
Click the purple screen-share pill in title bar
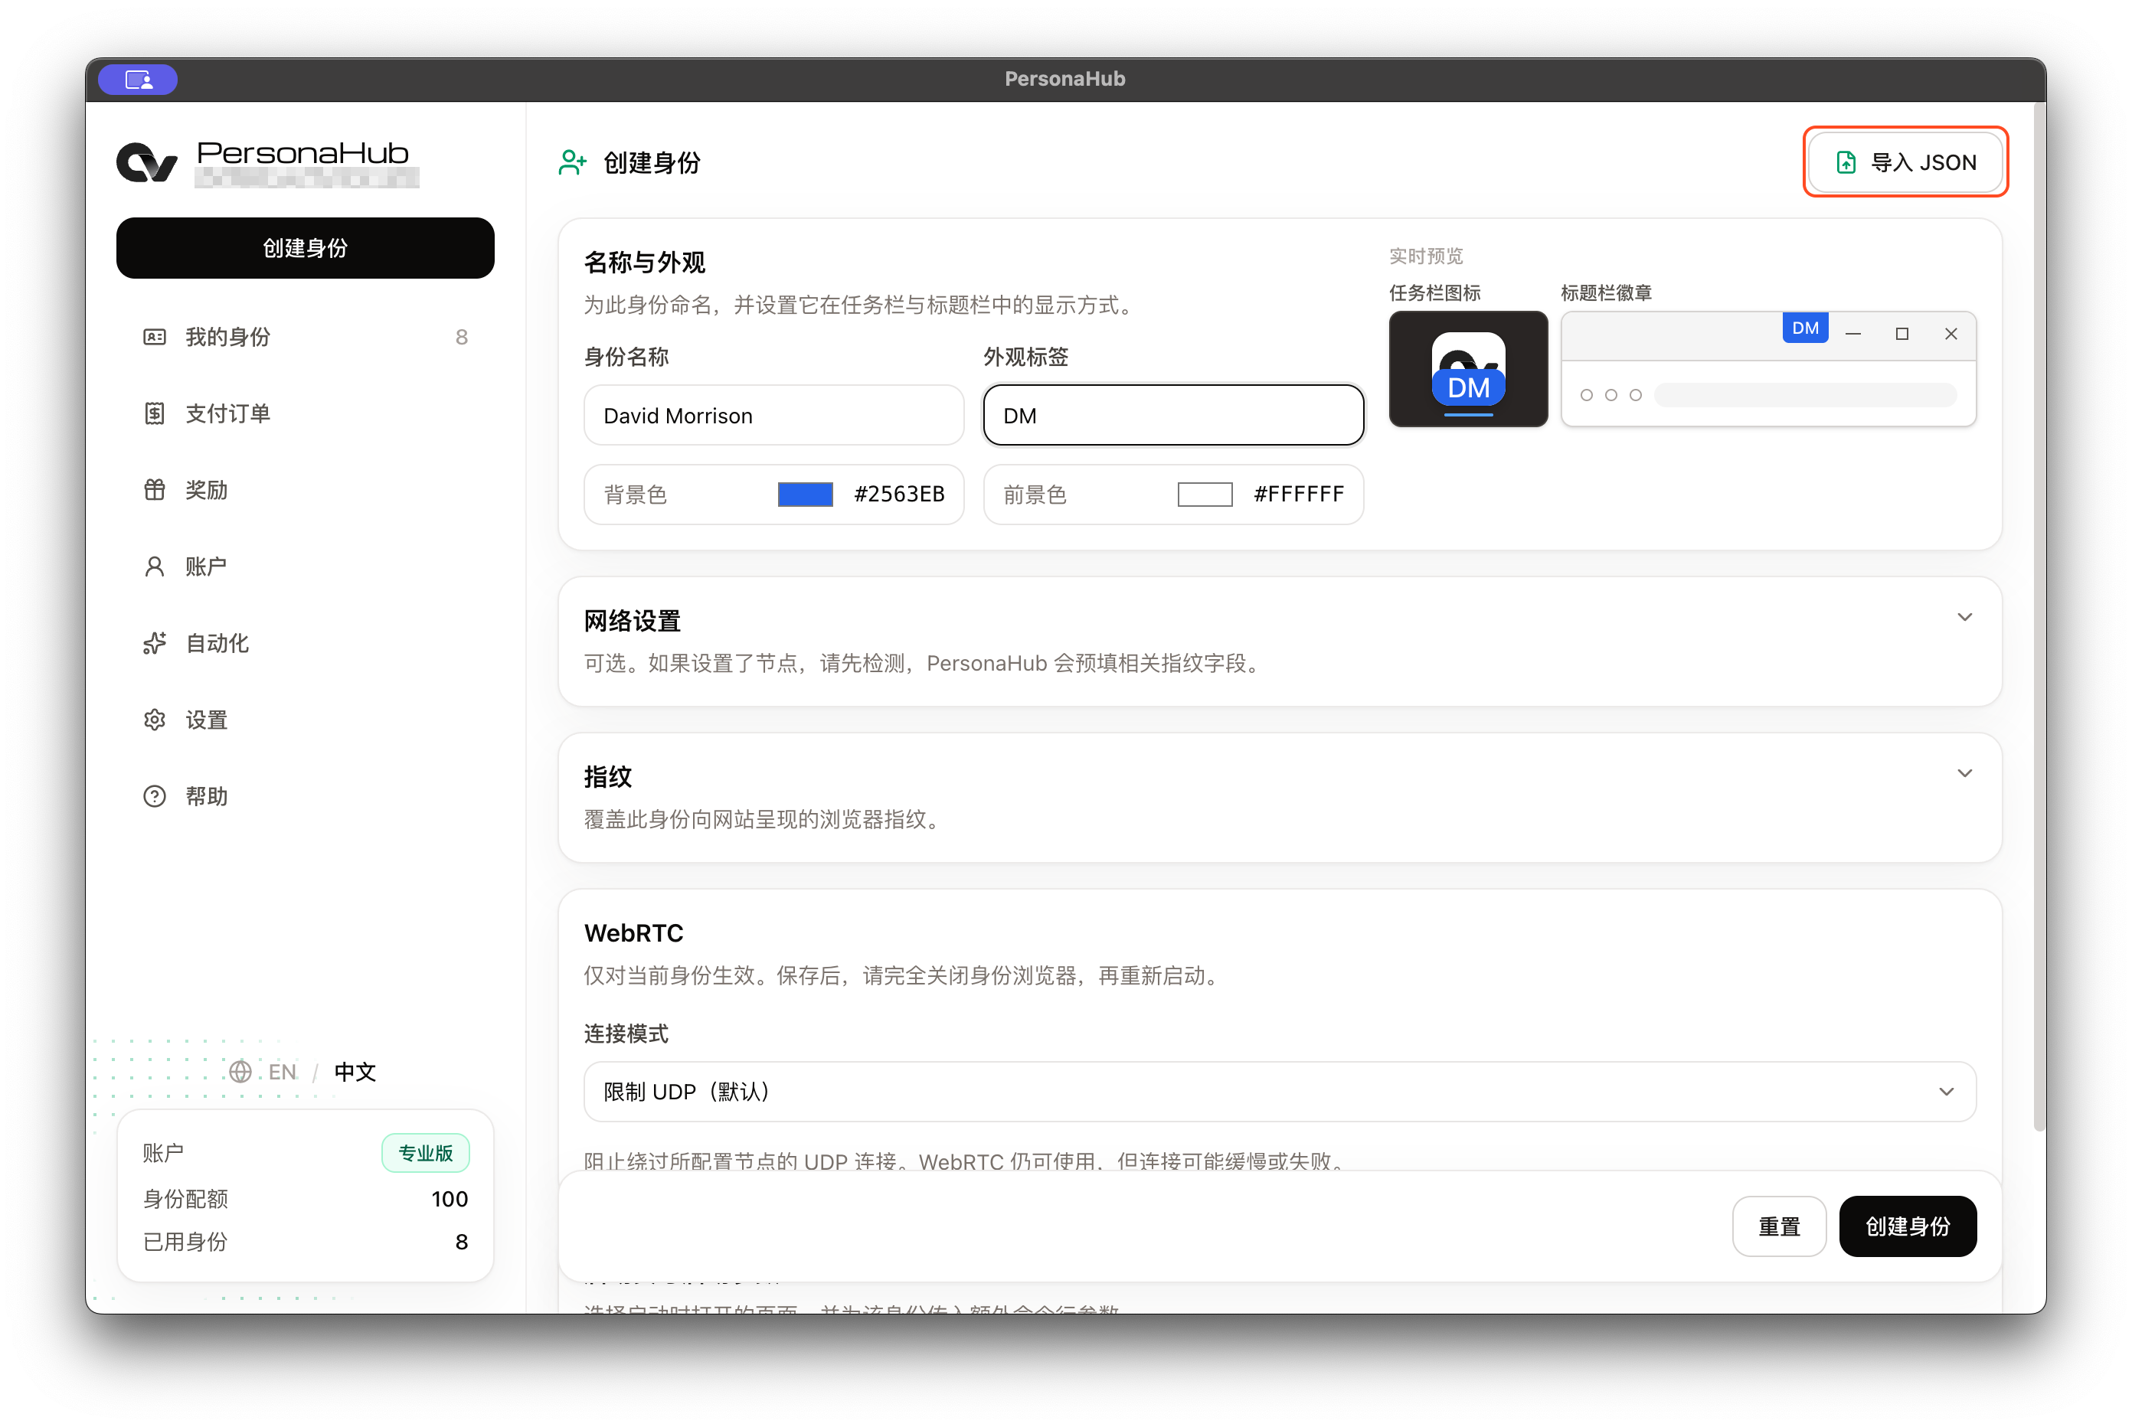139,80
